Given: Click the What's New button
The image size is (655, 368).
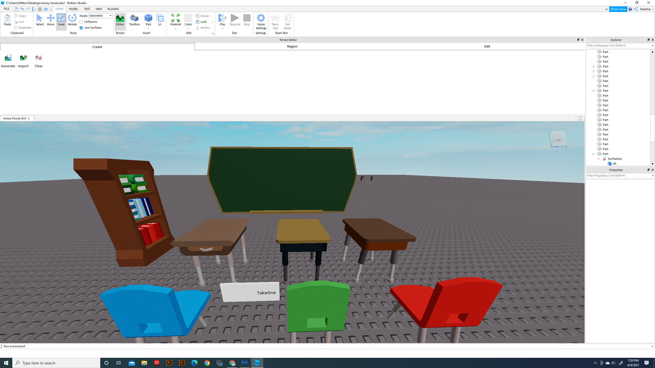Looking at the screenshot, I should tap(618, 9).
